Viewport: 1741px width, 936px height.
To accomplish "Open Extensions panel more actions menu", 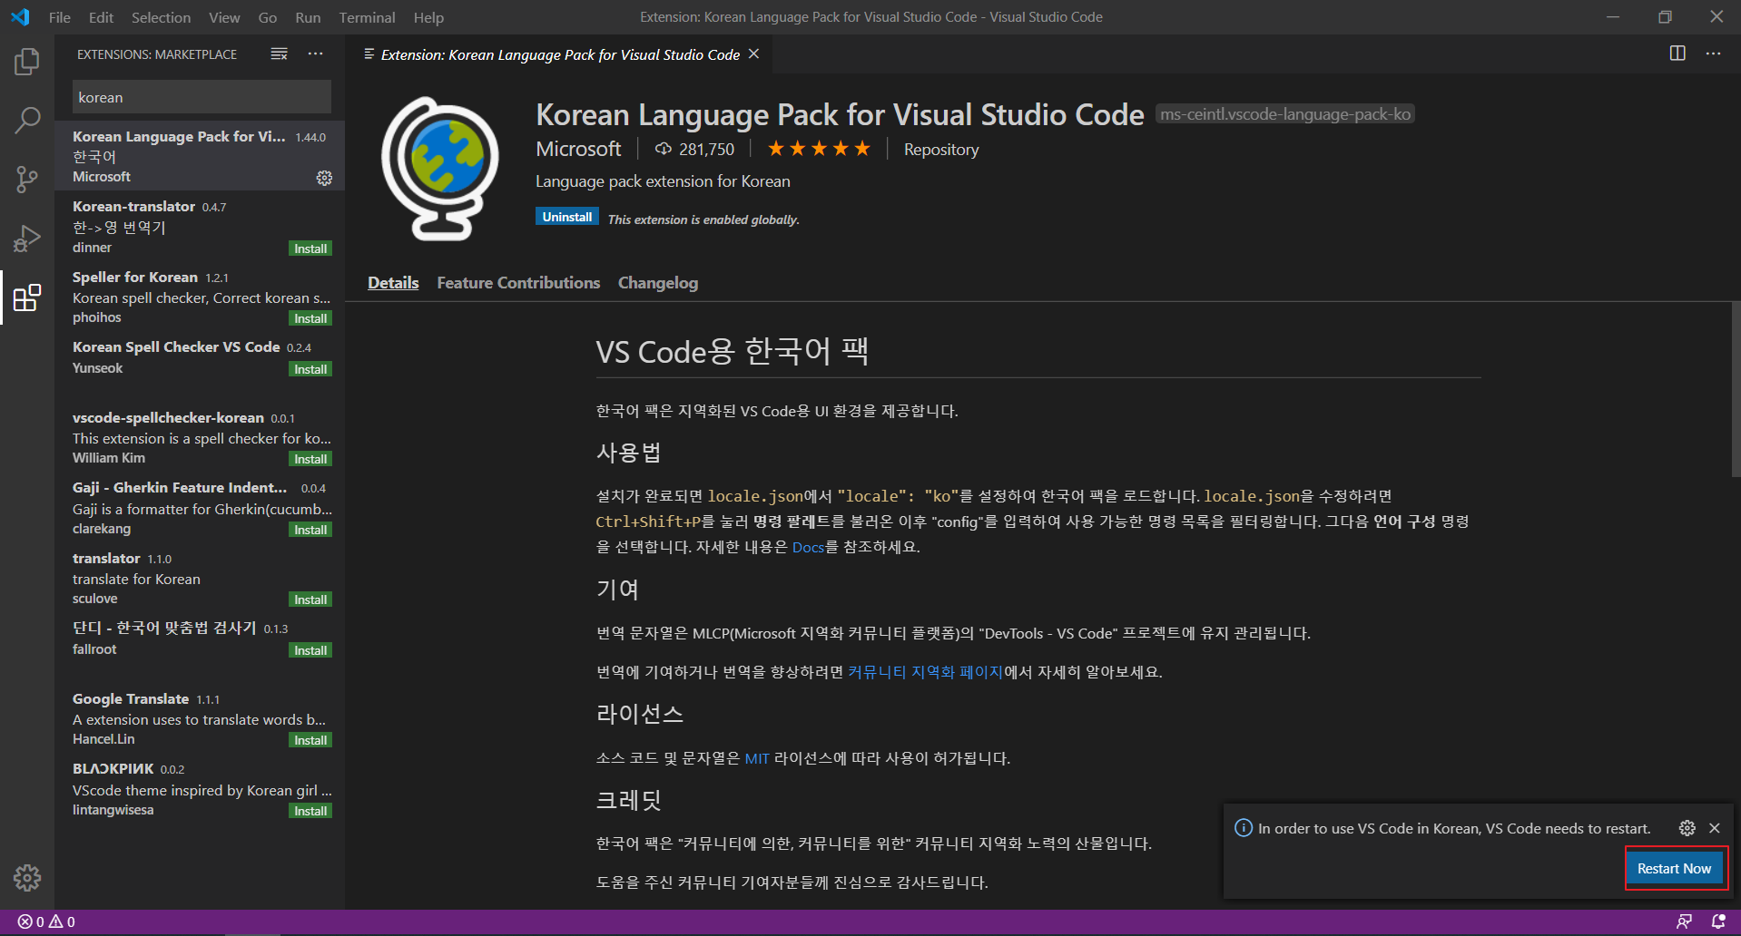I will click(x=315, y=54).
